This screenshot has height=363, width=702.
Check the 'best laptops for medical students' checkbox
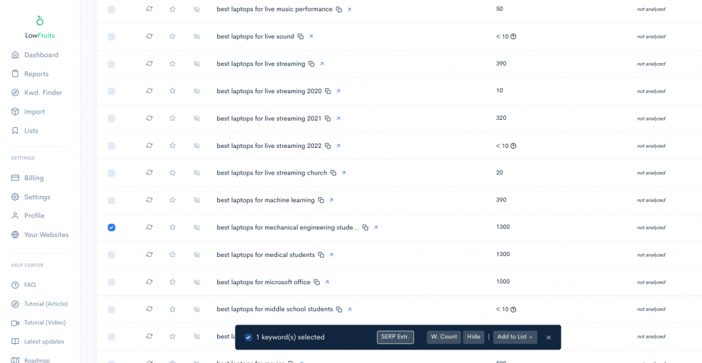coord(112,255)
